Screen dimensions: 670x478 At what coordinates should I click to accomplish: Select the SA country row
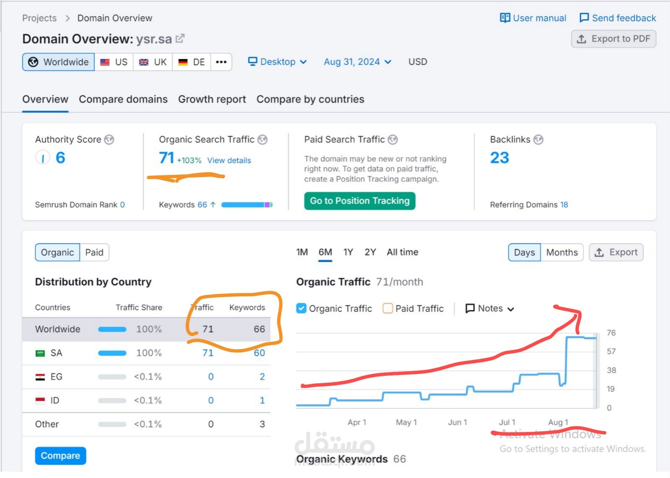click(146, 353)
